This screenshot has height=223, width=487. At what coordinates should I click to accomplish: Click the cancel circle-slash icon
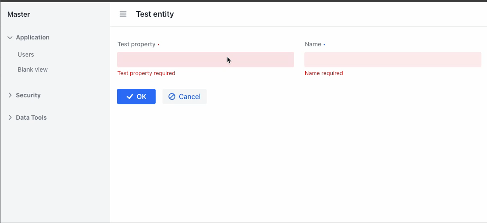(172, 96)
